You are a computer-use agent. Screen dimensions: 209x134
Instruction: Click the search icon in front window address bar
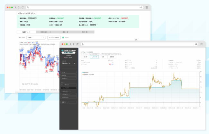[x=83, y=44]
